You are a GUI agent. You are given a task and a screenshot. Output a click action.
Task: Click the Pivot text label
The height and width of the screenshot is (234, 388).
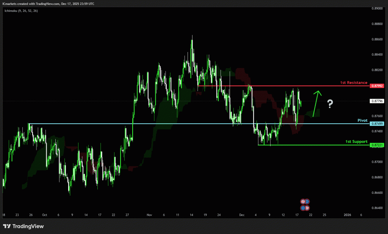click(362, 120)
